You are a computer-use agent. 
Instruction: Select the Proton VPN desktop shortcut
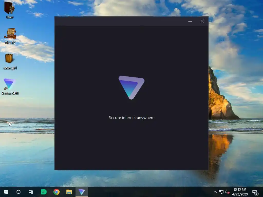point(10,87)
